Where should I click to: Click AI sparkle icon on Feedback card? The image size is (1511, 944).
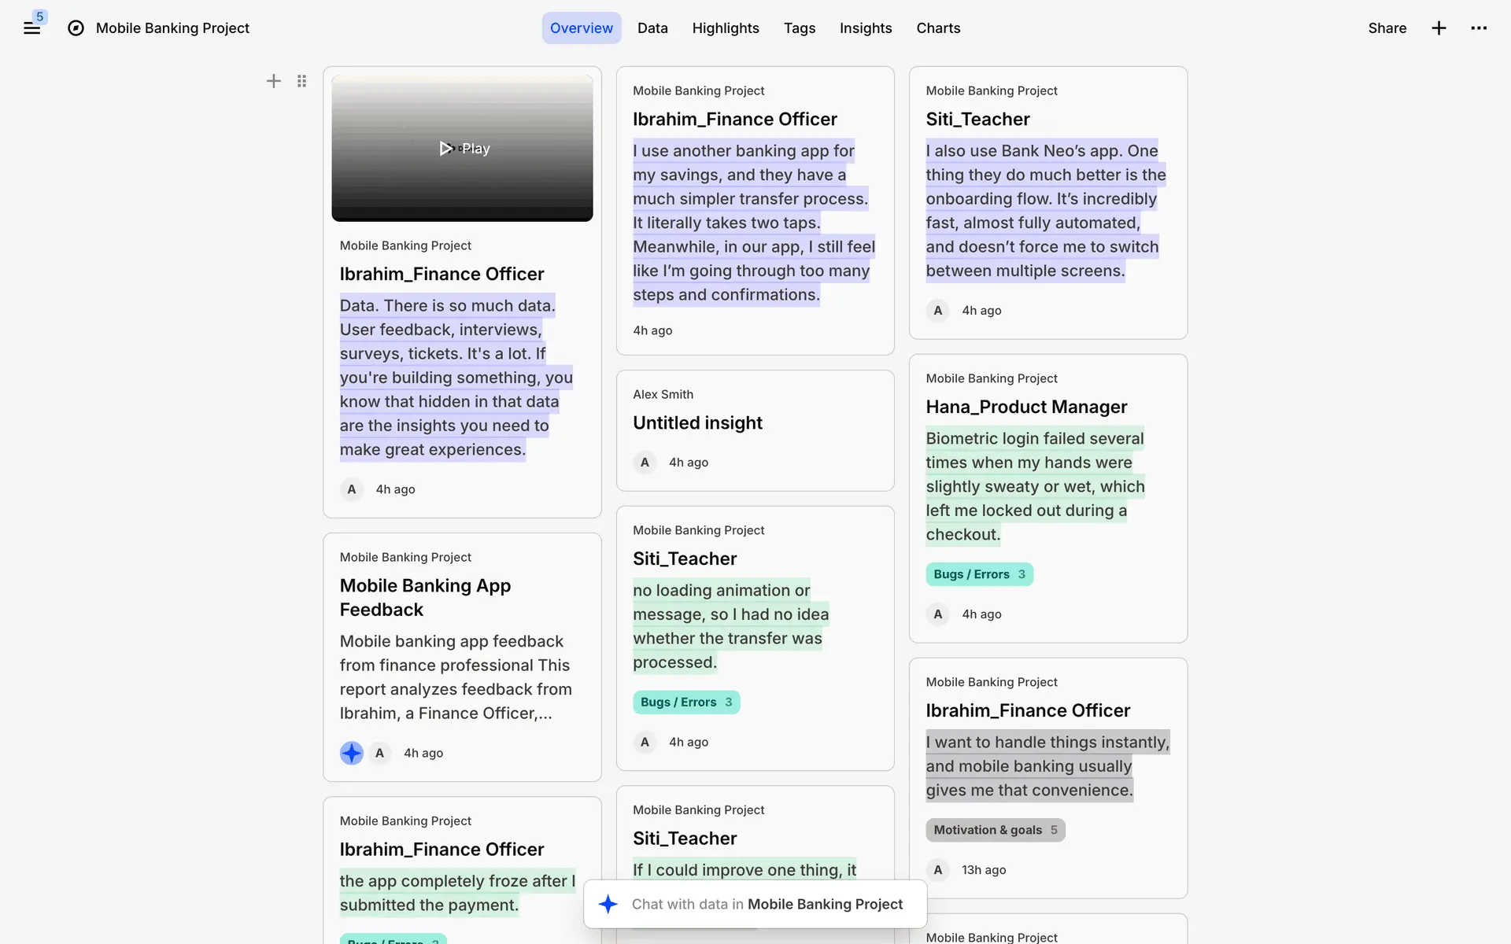coord(351,753)
